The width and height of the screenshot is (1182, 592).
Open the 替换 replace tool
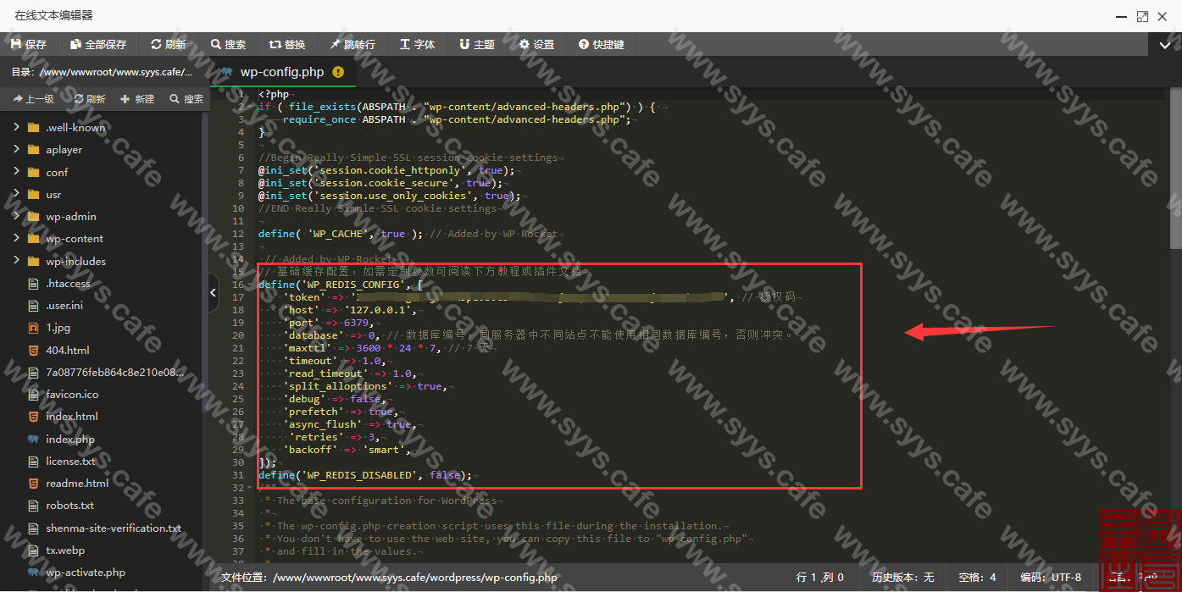pos(287,44)
